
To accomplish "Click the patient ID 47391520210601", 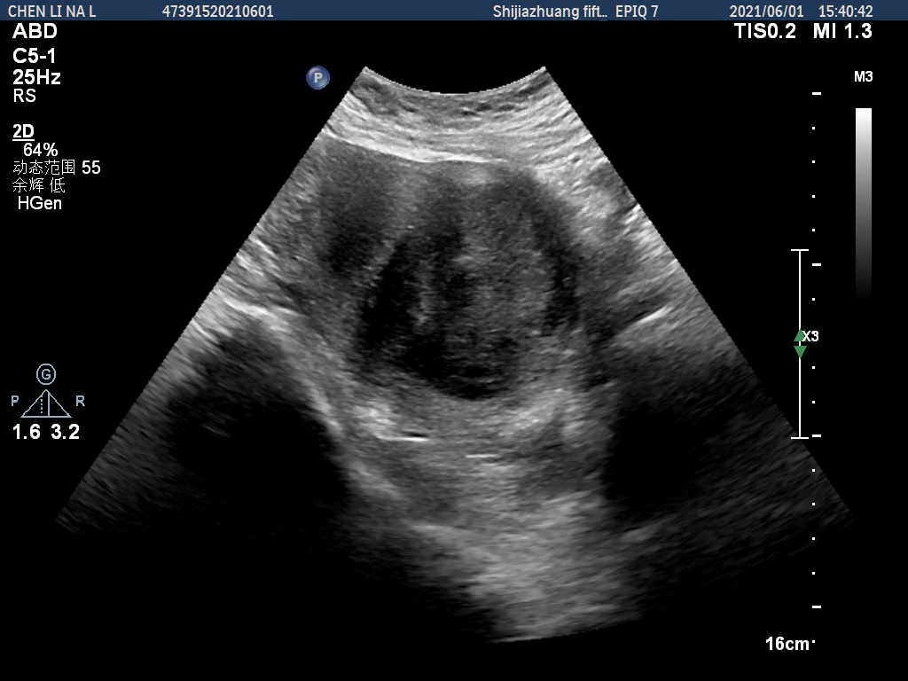I will coord(218,12).
